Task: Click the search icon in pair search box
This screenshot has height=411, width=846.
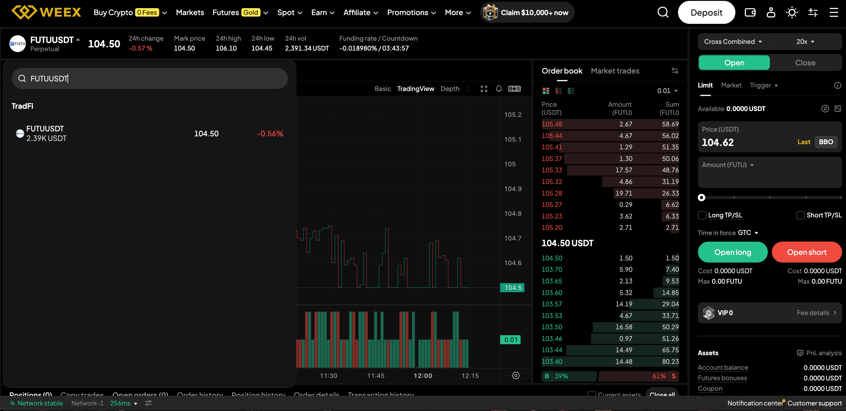Action: [22, 78]
